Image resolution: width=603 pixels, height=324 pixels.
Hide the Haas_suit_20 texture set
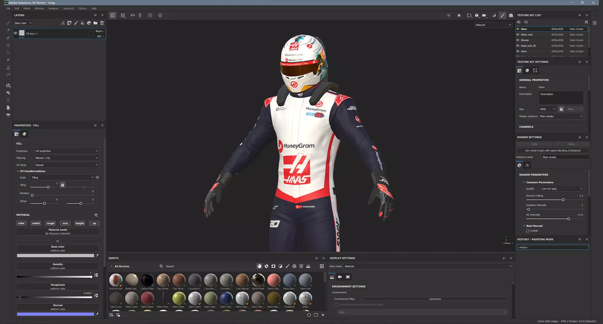click(518, 46)
